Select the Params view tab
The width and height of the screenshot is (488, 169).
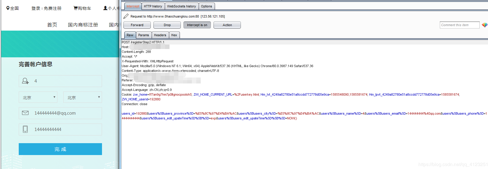coord(144,35)
